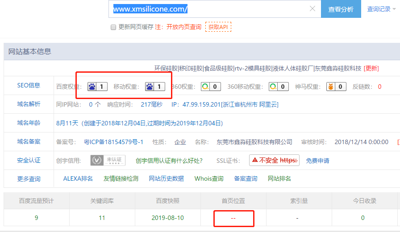Click audit time 2018/12/14 0:00:00

tap(362, 142)
